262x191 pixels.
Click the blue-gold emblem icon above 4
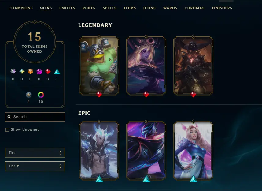click(29, 95)
